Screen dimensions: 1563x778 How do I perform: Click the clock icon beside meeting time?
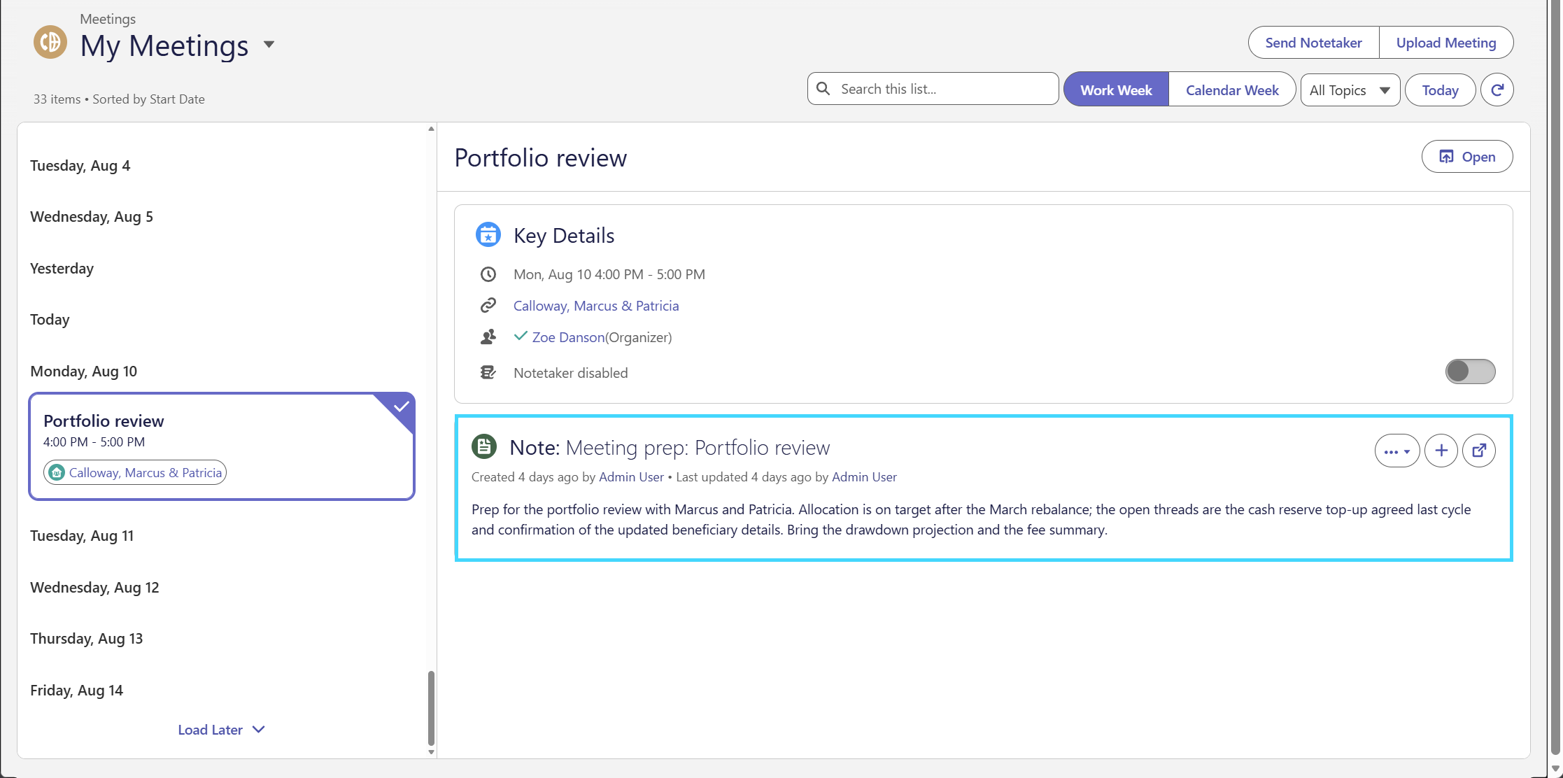tap(488, 274)
